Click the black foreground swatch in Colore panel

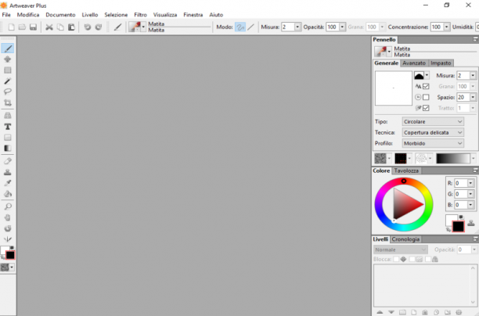(458, 227)
